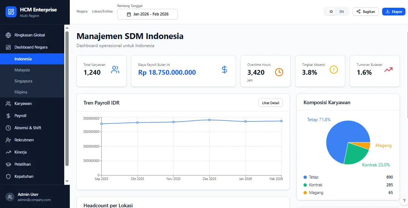Click the Feb 2026 data point on payroll chart
The height and width of the screenshot is (208, 408).
(282, 121)
